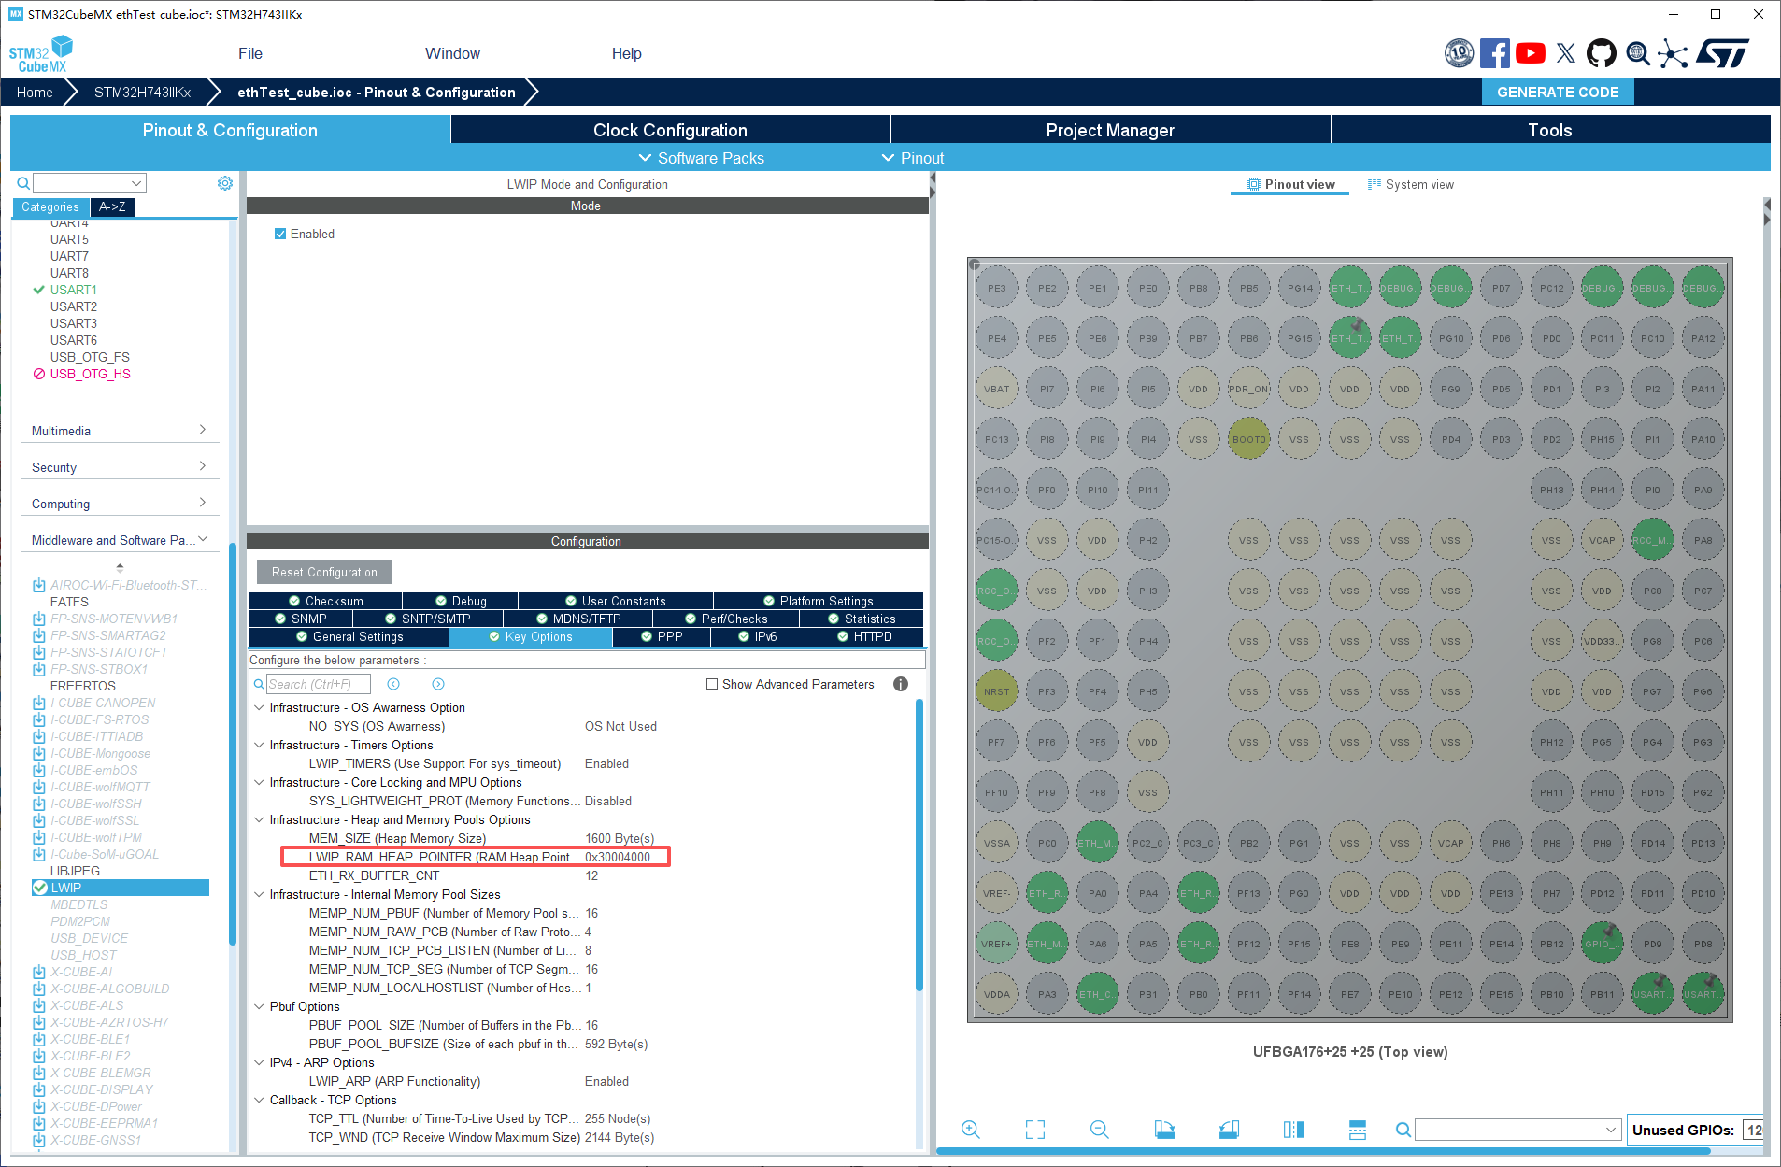Open the GitHub icon
The height and width of the screenshot is (1167, 1781).
click(1602, 53)
